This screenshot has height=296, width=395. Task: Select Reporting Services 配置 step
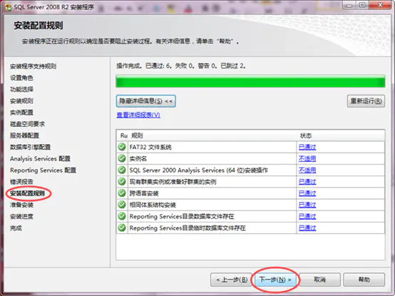(43, 170)
